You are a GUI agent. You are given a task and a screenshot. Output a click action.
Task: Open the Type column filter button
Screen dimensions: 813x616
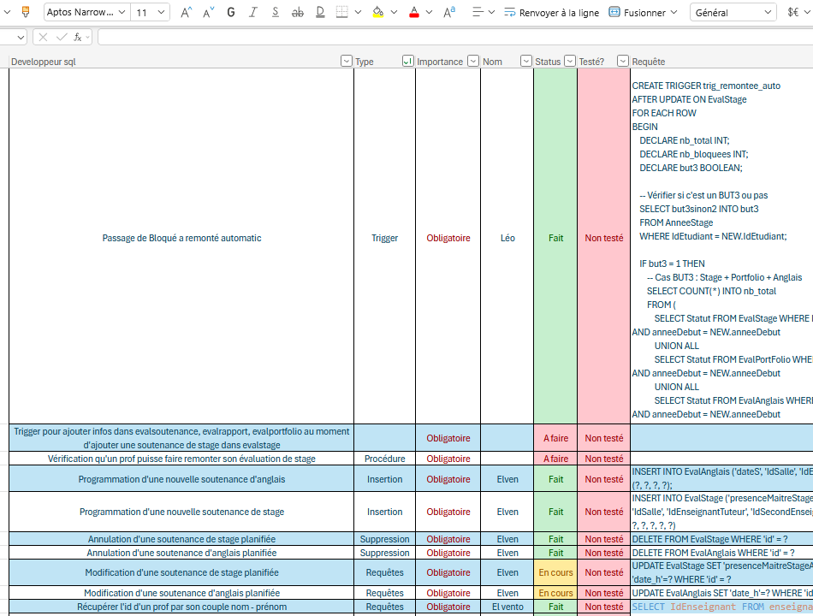click(407, 62)
